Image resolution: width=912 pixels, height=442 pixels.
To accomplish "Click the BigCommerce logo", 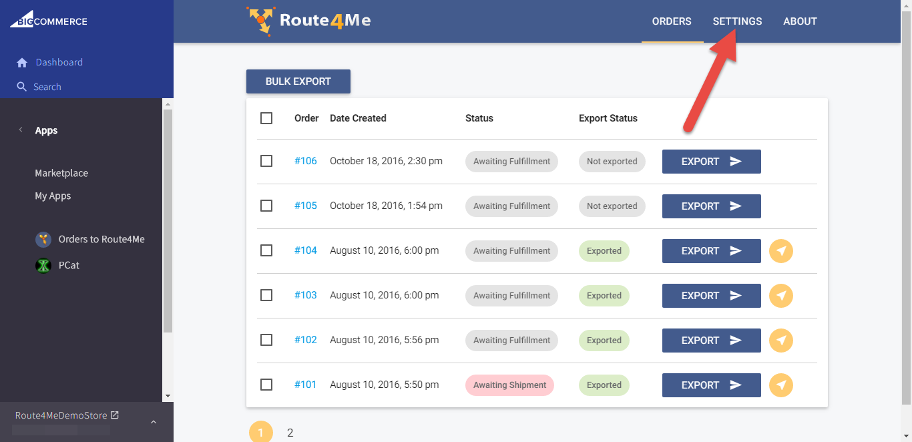I will 48,21.
